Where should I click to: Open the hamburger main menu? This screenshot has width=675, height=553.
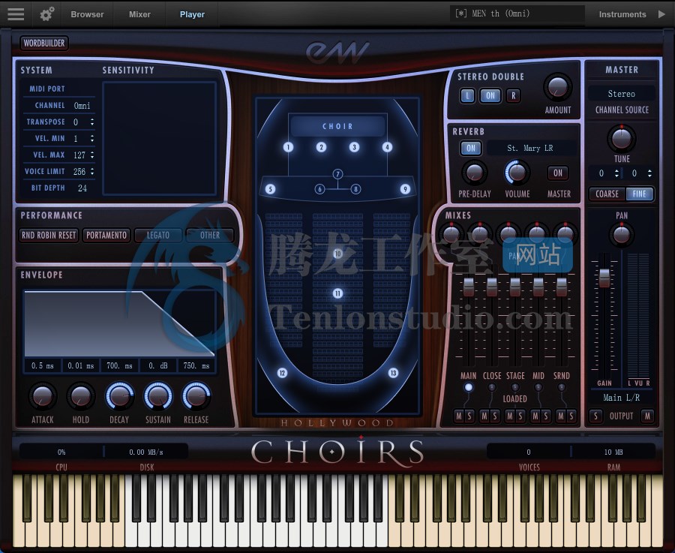[x=16, y=14]
